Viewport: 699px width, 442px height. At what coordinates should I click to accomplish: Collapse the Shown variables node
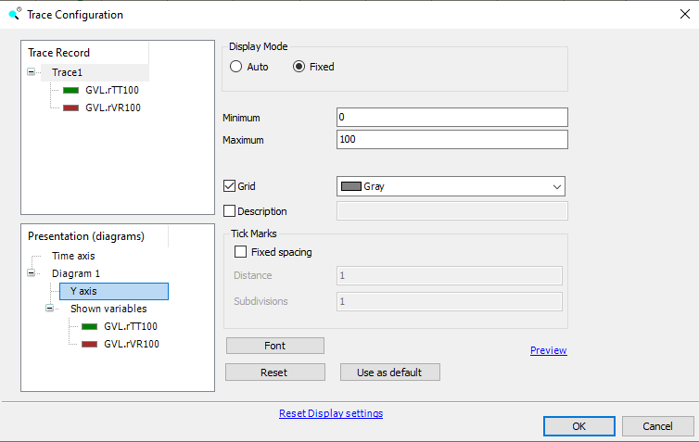50,309
